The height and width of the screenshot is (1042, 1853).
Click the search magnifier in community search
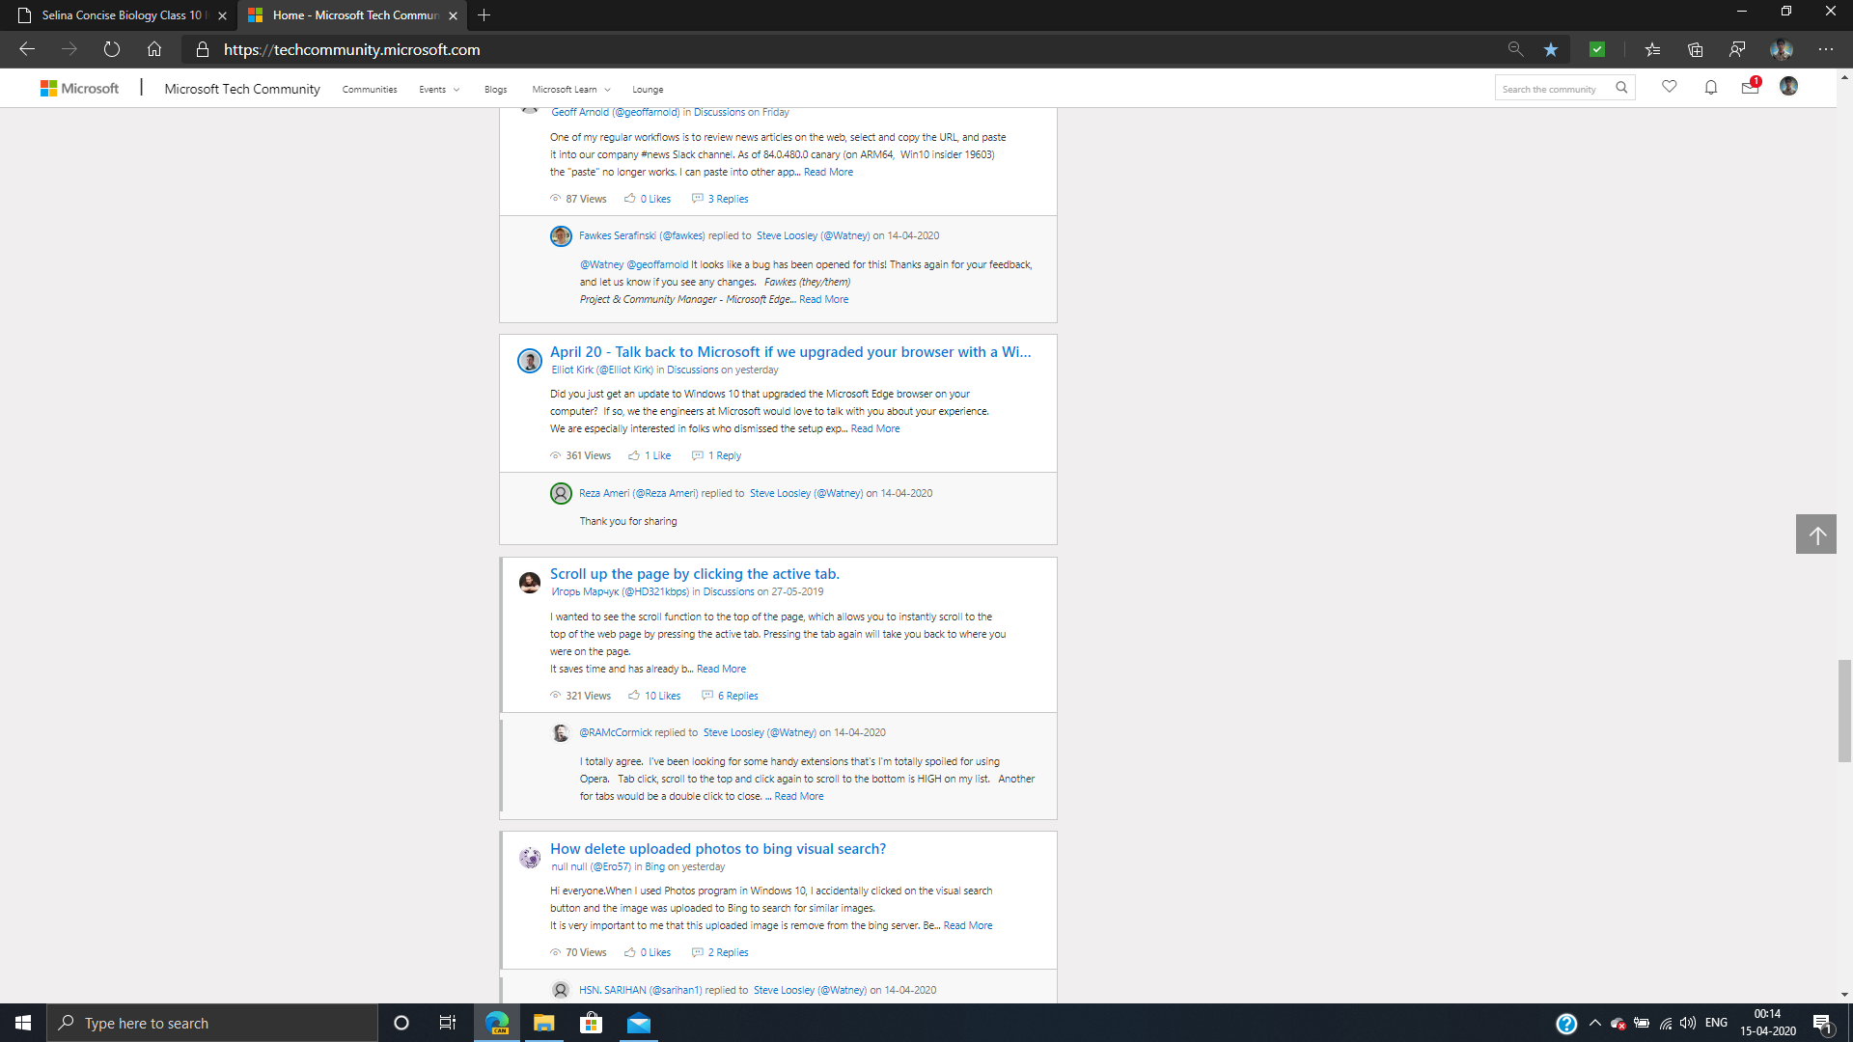click(1622, 87)
